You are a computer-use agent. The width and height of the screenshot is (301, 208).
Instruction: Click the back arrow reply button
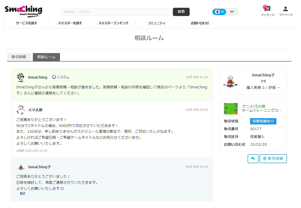pyautogui.click(x=253, y=159)
